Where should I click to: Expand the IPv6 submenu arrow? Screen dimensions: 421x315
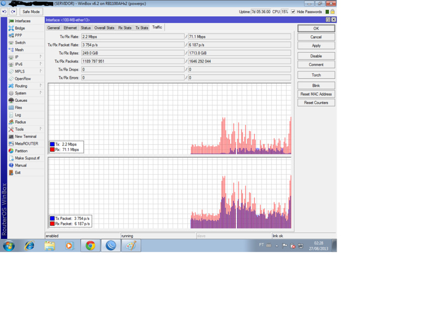41,64
